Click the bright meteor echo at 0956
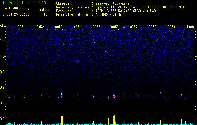197x125 pixels. 114,96
